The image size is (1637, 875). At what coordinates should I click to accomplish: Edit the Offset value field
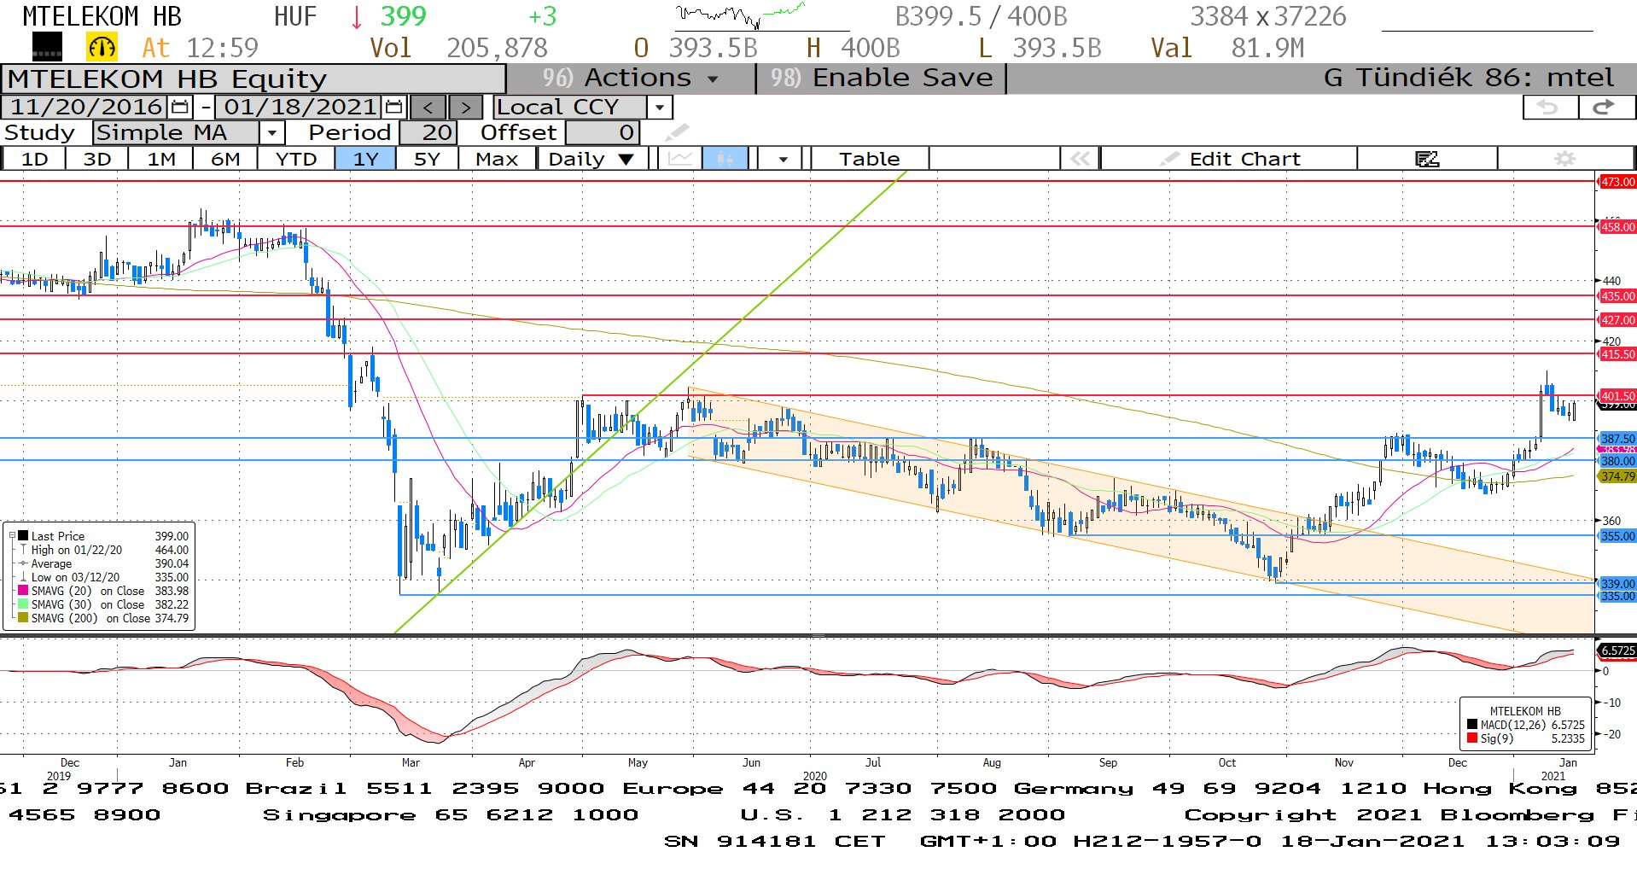(602, 133)
